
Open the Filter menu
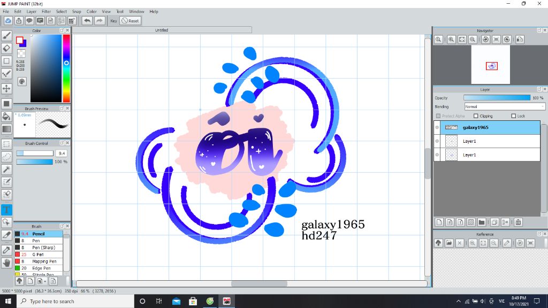click(46, 12)
